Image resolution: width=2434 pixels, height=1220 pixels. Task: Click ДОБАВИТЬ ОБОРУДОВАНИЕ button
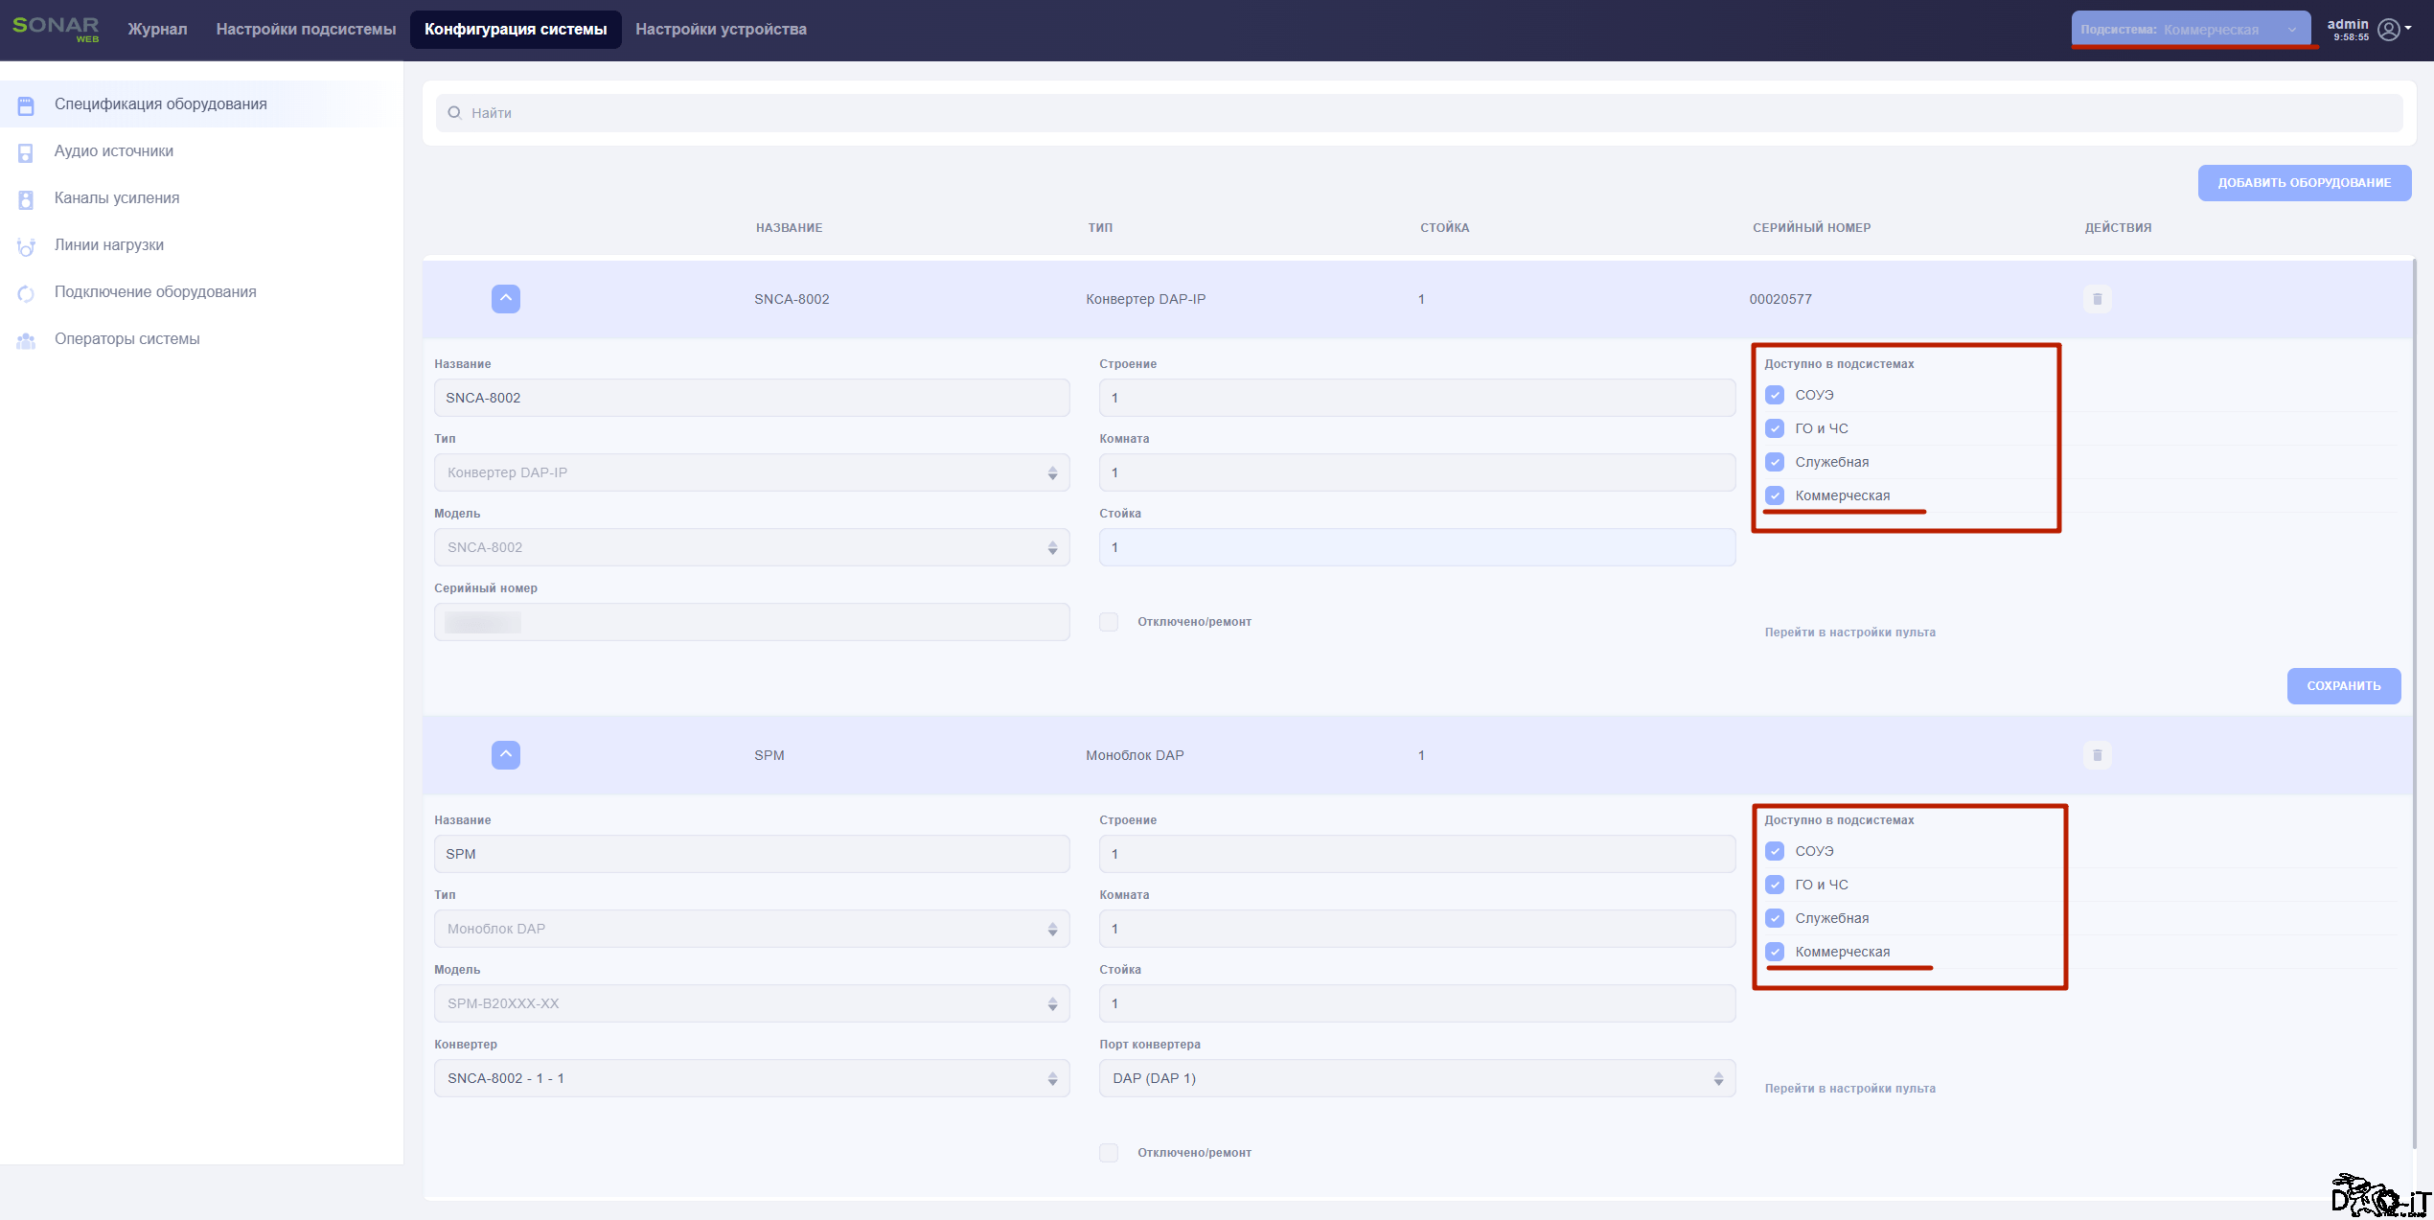2305,183
